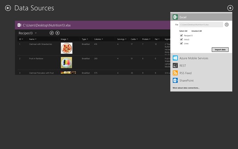Select the SharePoint icon

(175, 80)
